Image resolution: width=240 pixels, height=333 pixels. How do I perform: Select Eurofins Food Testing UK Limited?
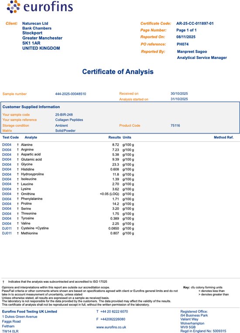[x=30, y=312]
